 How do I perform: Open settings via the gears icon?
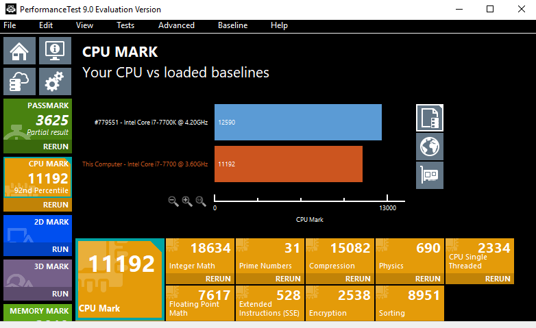[x=55, y=82]
